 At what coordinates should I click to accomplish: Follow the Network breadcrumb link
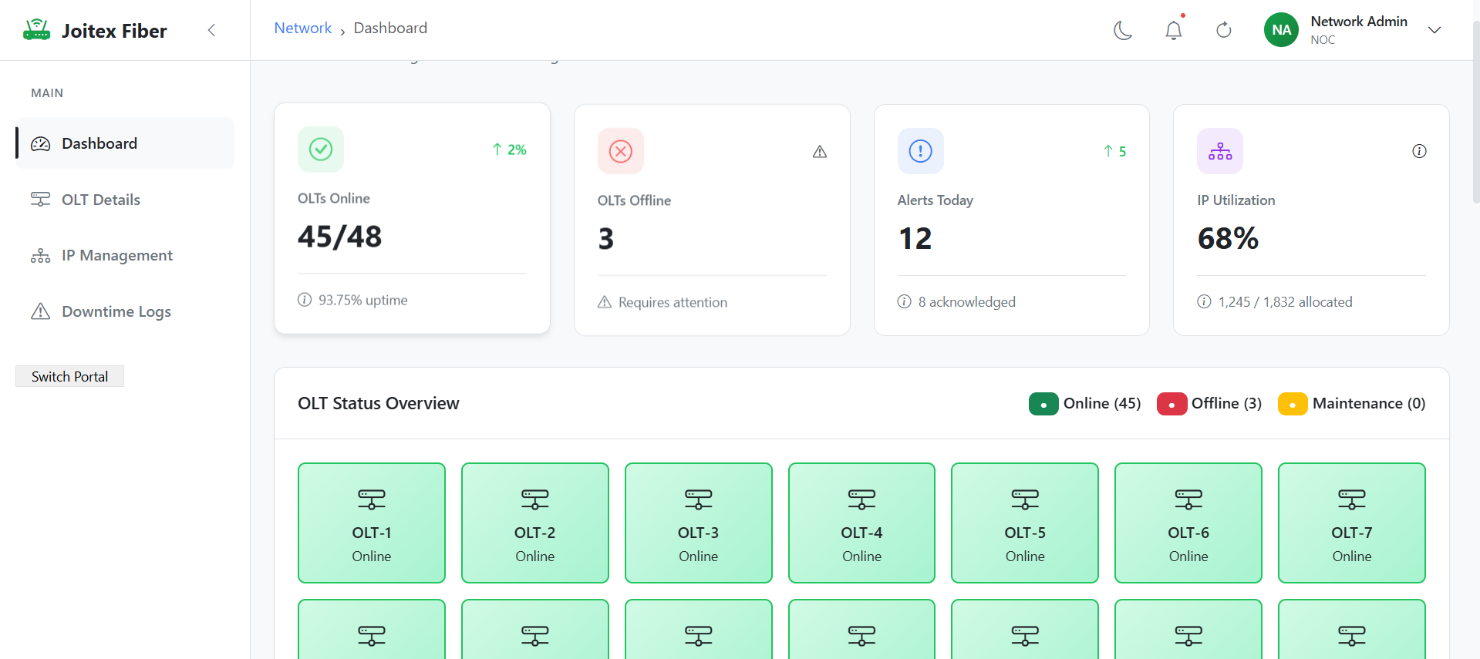point(302,28)
